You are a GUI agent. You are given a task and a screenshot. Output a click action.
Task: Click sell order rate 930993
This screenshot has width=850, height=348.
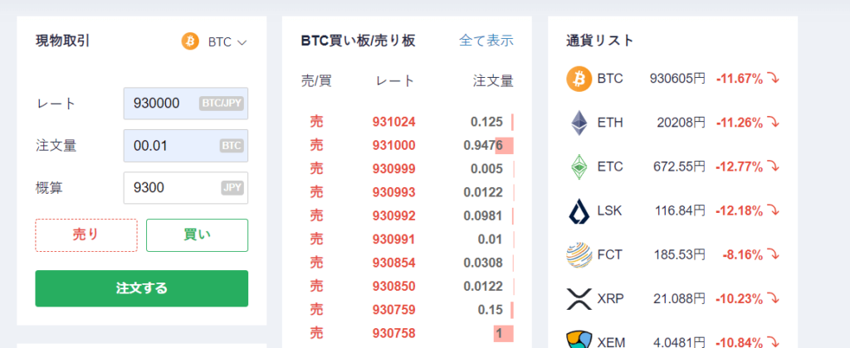click(394, 192)
